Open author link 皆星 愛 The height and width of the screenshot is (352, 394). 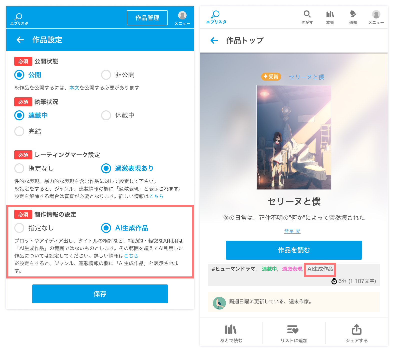(x=292, y=231)
